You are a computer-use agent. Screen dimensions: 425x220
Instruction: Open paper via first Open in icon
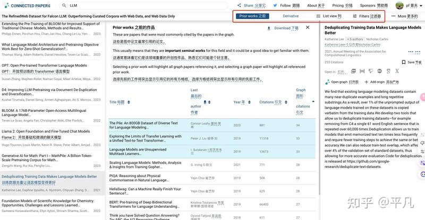(353, 71)
